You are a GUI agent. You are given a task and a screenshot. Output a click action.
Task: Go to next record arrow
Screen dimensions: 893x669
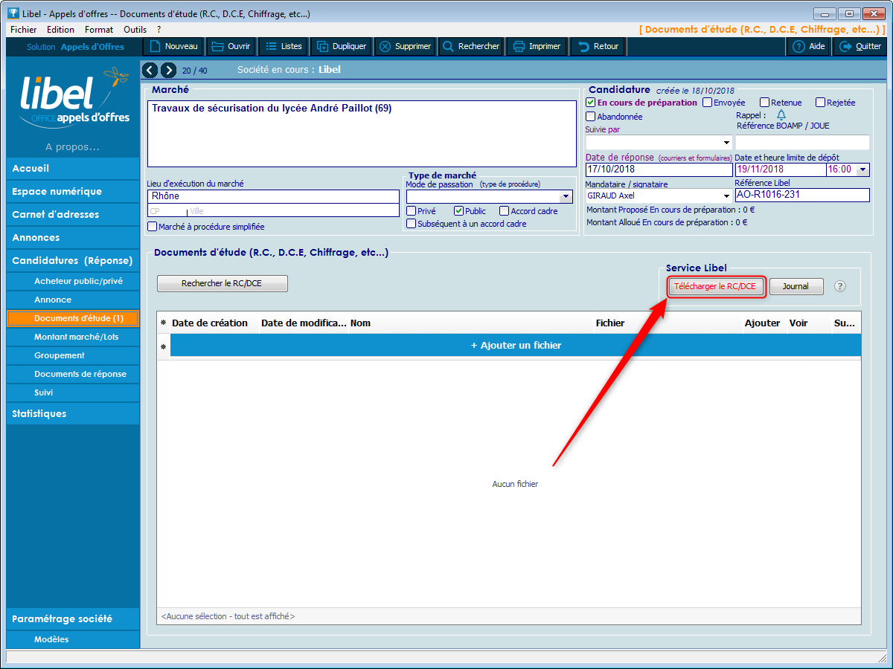[168, 70]
